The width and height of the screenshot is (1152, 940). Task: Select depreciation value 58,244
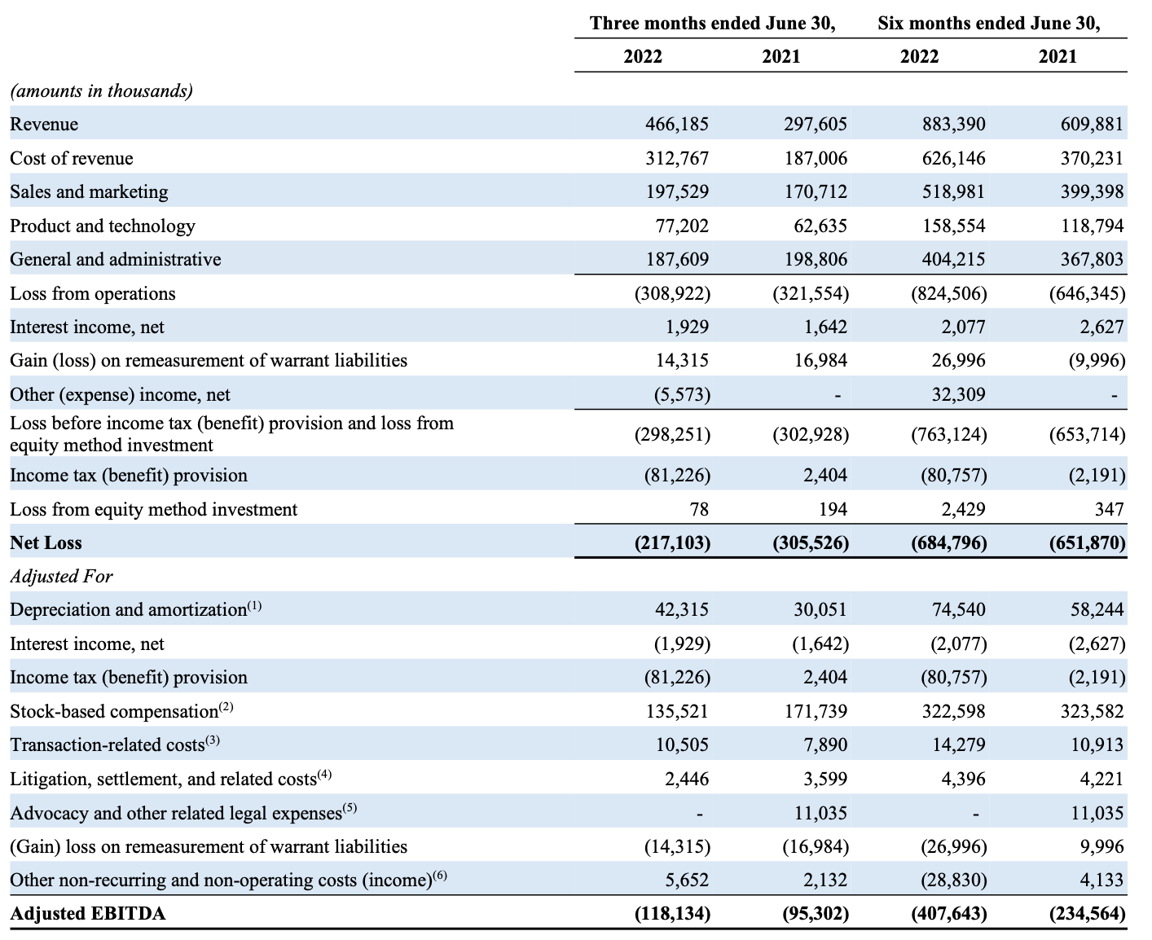click(x=1097, y=609)
